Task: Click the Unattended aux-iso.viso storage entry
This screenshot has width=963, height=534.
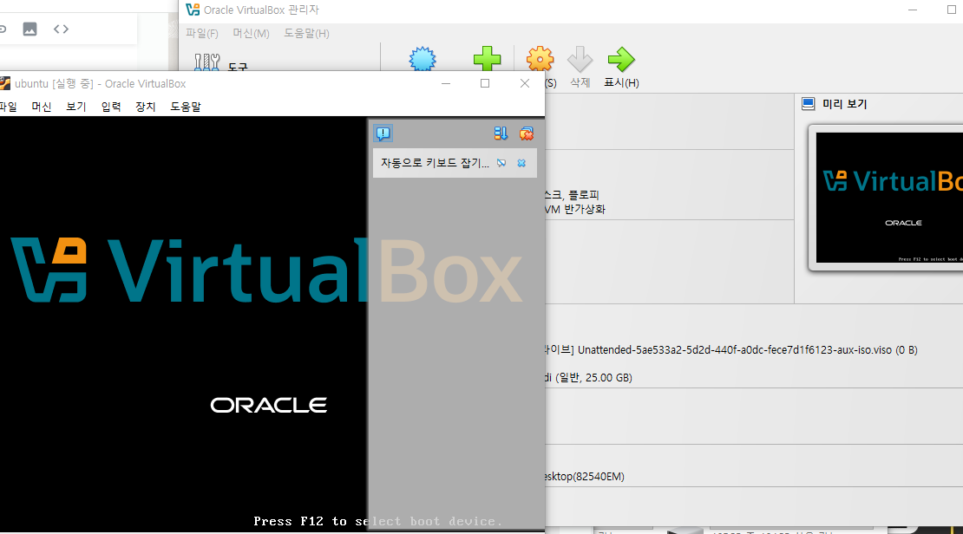Action: (x=730, y=350)
